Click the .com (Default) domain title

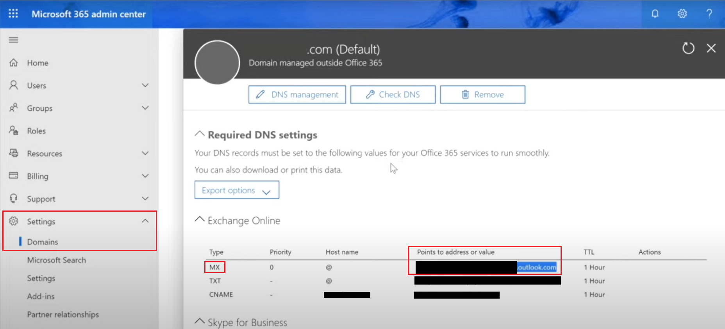(343, 50)
